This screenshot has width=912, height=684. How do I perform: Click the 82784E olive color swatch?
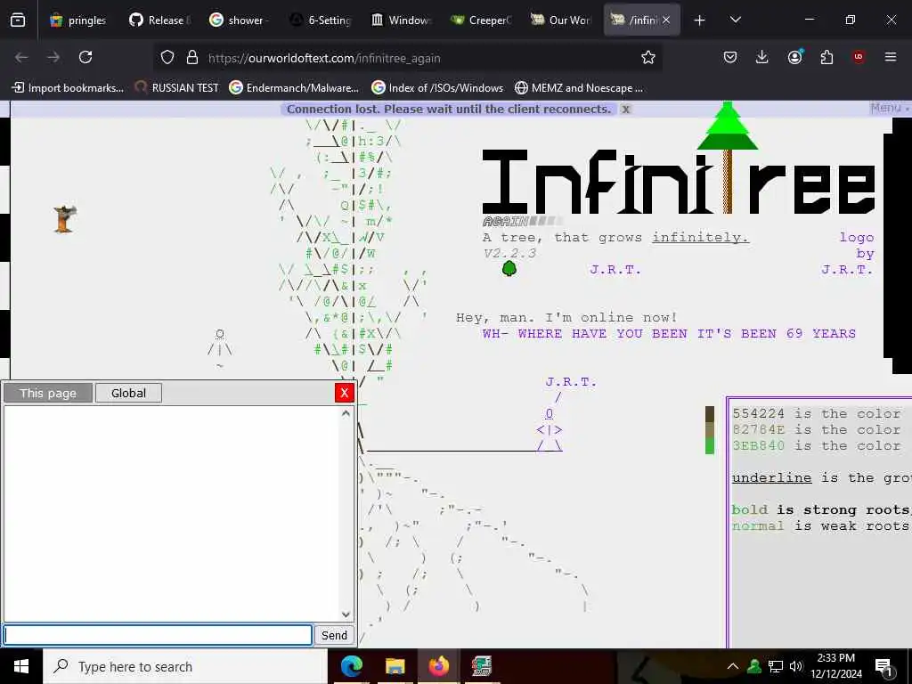point(710,430)
